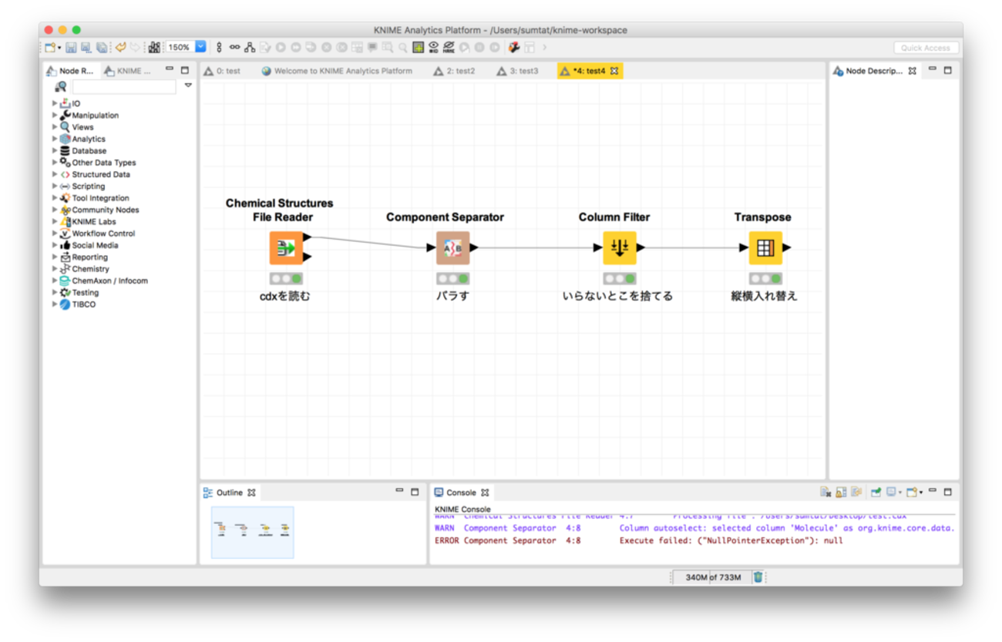This screenshot has height=642, width=1002.
Task: Close the Node Description panel tab
Action: tap(912, 71)
